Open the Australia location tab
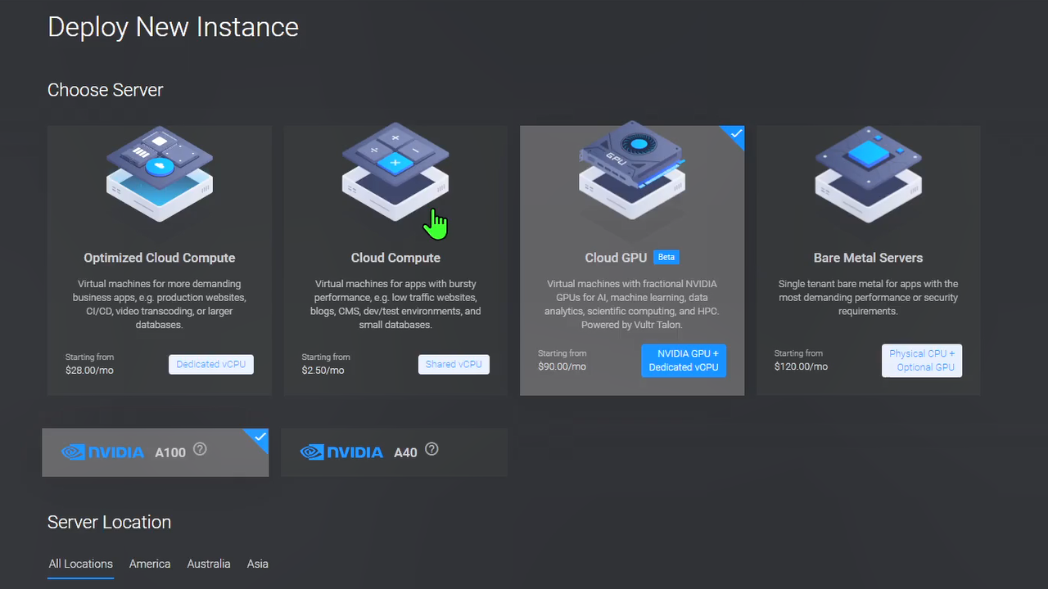This screenshot has height=589, width=1048. (208, 564)
